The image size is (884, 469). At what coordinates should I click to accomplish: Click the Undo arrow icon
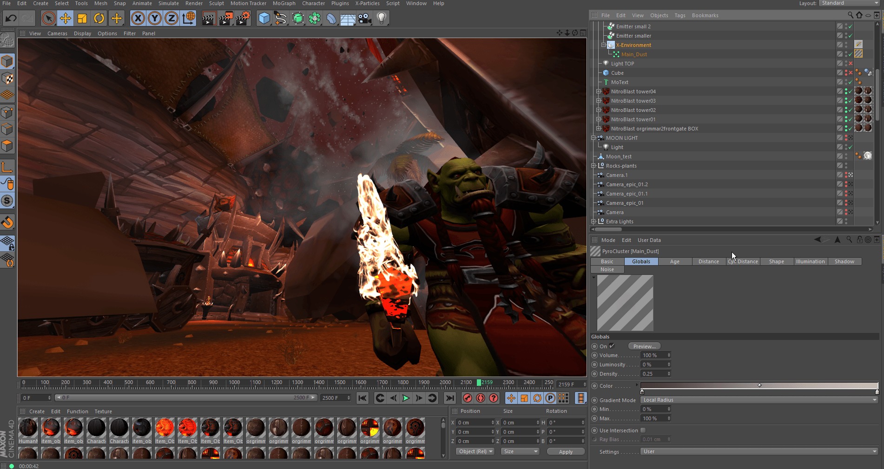click(x=11, y=19)
